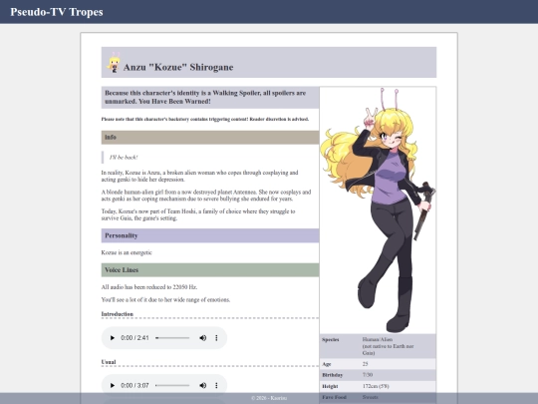The image size is (538, 404).
Task: Select the Birthday value 7/30
Action: click(x=368, y=375)
